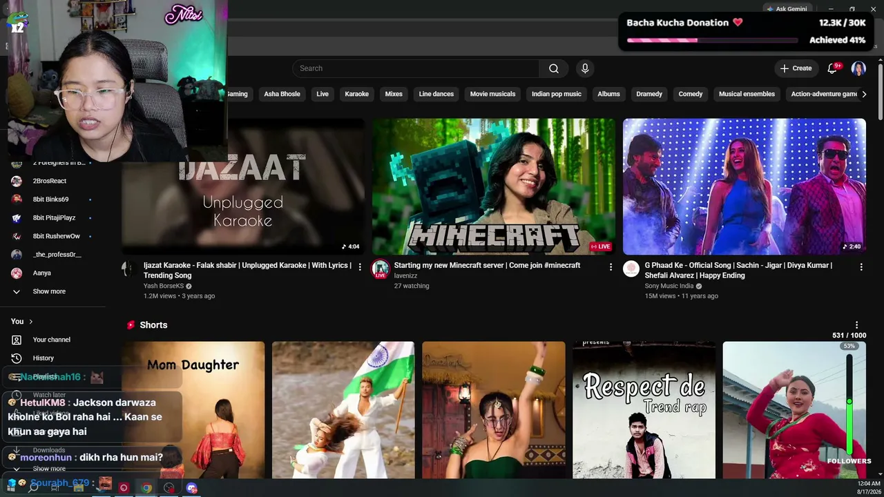The width and height of the screenshot is (884, 497).
Task: Open the 8bit RusherwOw subscription
Action: point(57,236)
